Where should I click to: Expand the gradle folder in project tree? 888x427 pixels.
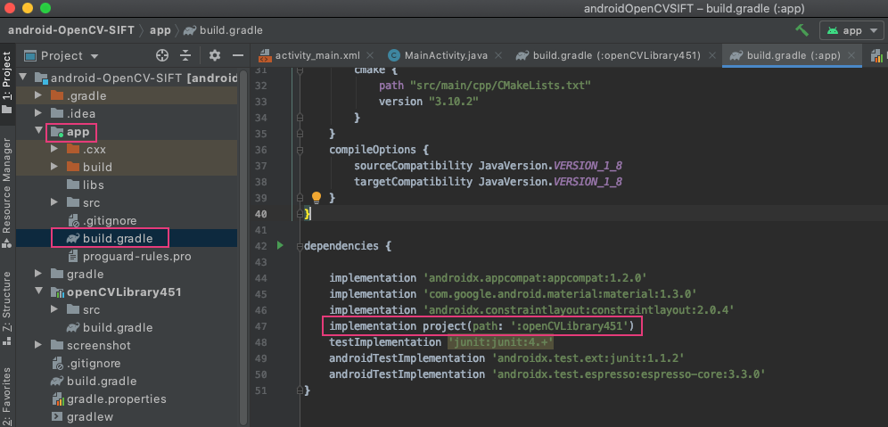(38, 274)
